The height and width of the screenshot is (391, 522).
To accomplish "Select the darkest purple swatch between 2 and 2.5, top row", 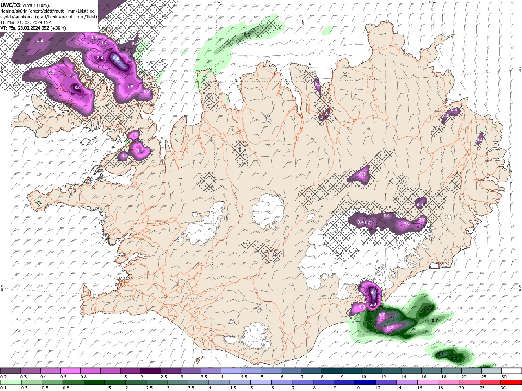I will click(x=150, y=371).
